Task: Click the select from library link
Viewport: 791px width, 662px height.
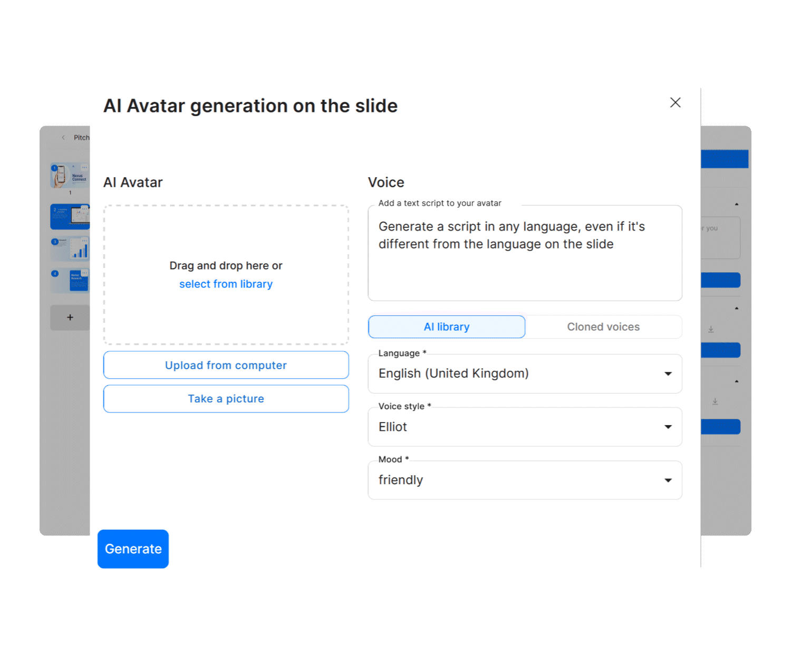Action: coord(226,284)
